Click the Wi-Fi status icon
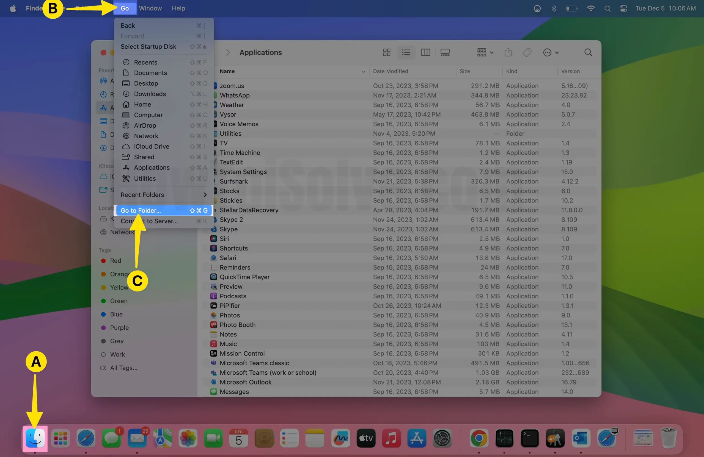Image resolution: width=704 pixels, height=457 pixels. pyautogui.click(x=591, y=8)
